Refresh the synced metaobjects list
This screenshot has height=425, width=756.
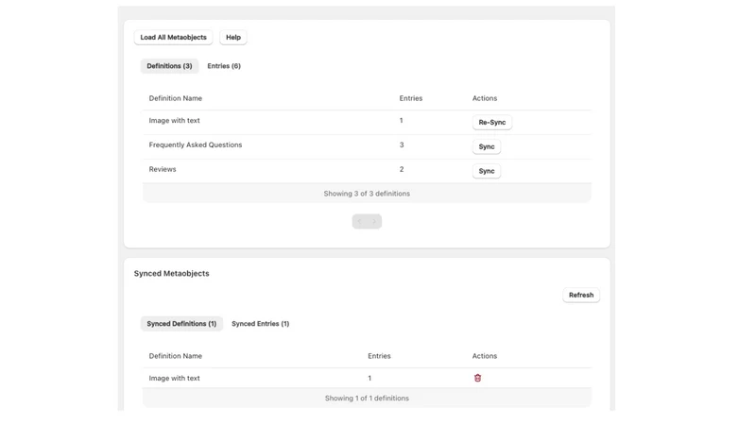click(581, 295)
